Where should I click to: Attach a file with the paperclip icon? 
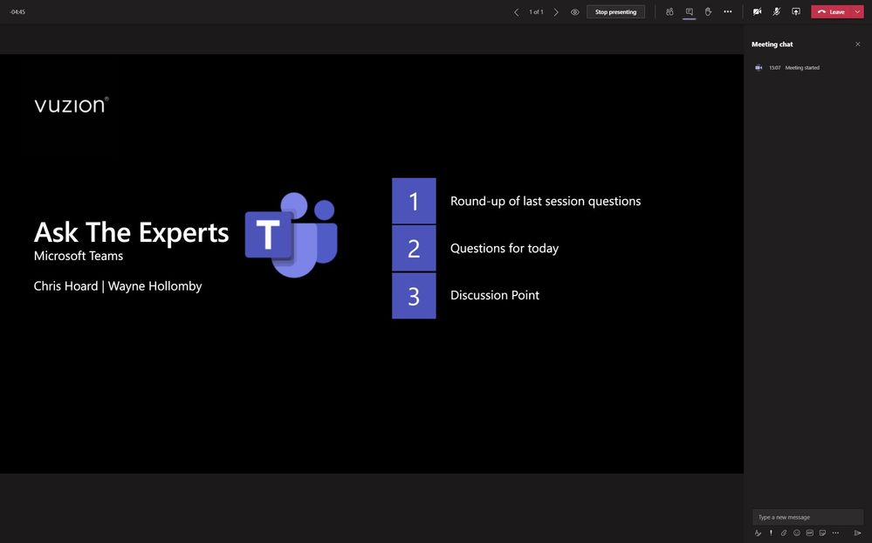(784, 533)
